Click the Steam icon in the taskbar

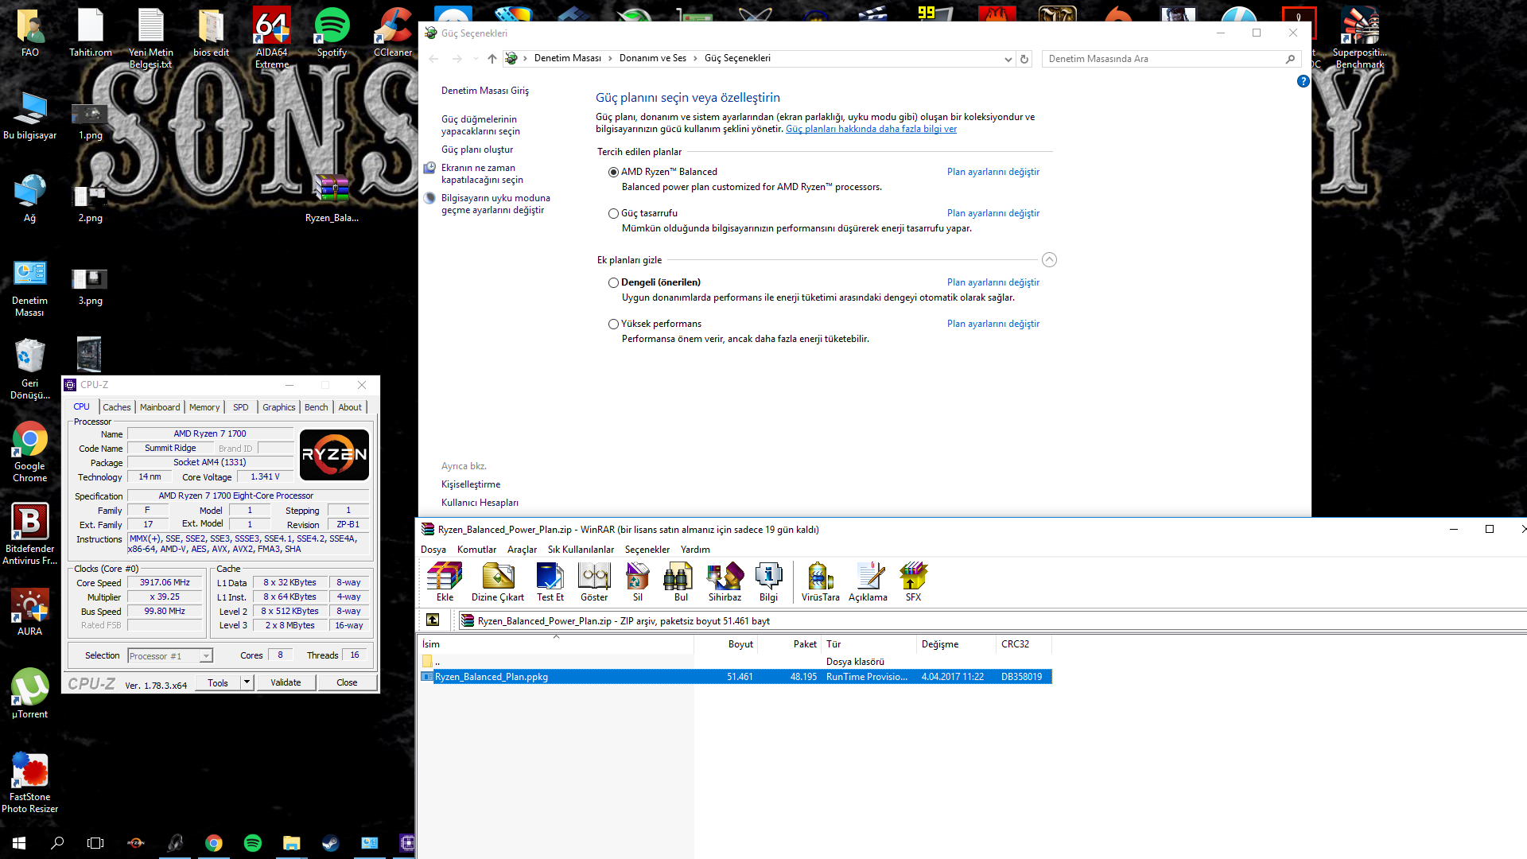330,842
